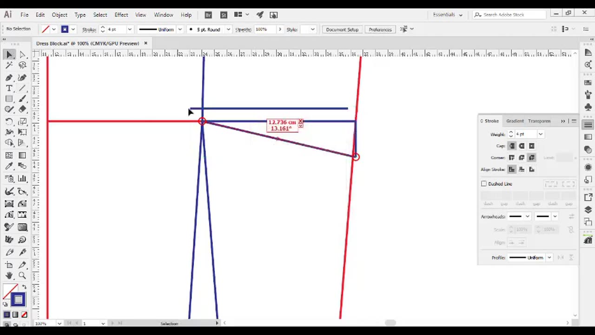Select the Rotate tool
Viewport: 595px width, 335px height.
9,121
